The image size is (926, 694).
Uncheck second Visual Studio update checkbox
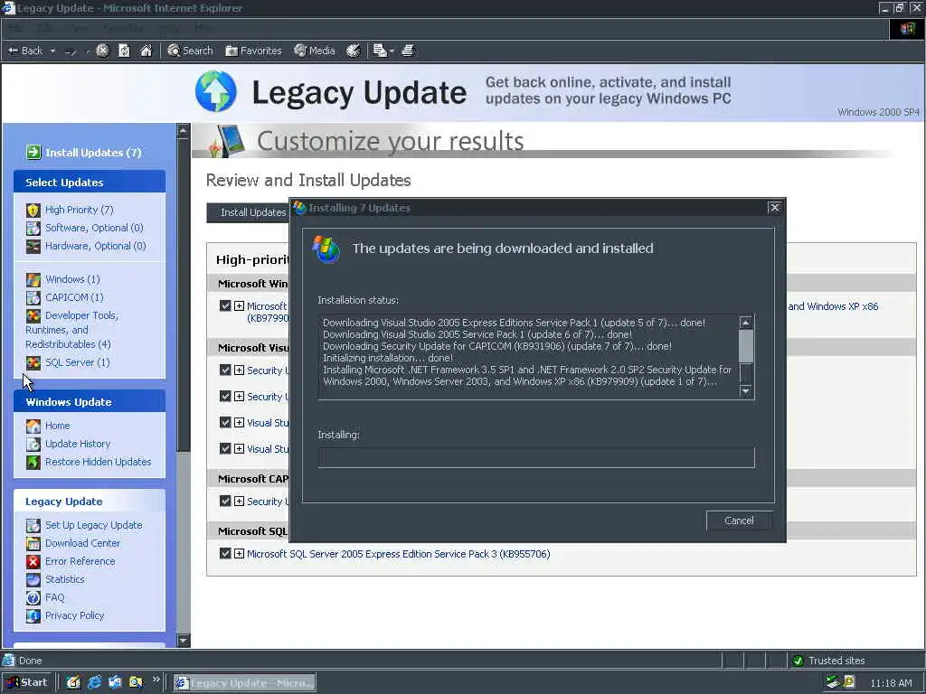tap(225, 448)
